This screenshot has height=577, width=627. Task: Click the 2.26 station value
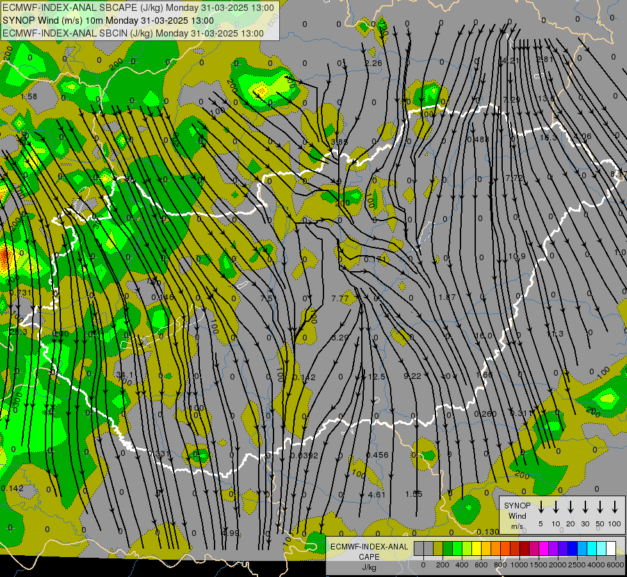[373, 63]
